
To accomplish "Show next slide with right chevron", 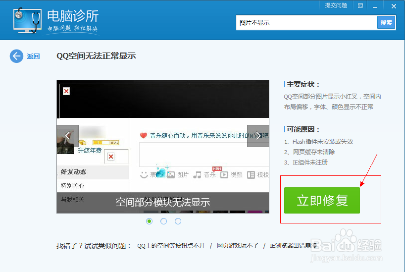I will tap(258, 136).
